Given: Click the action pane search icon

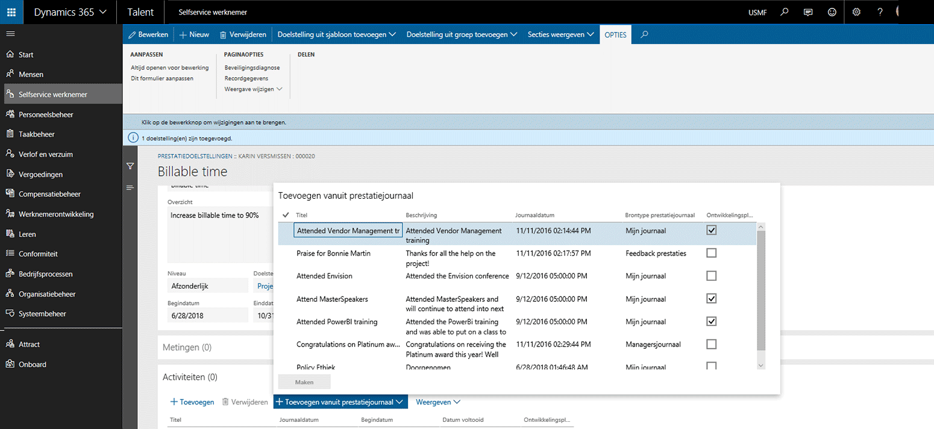Looking at the screenshot, I should tap(644, 34).
